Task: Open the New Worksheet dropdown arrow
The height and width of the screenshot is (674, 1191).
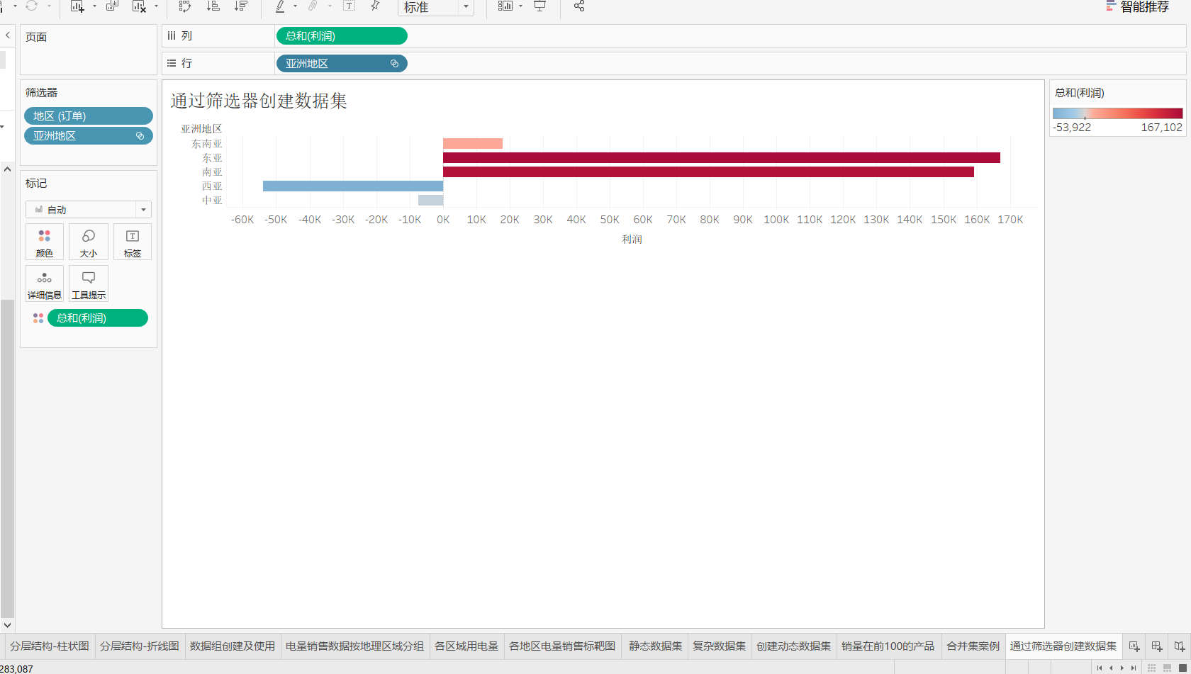Action: (94, 6)
